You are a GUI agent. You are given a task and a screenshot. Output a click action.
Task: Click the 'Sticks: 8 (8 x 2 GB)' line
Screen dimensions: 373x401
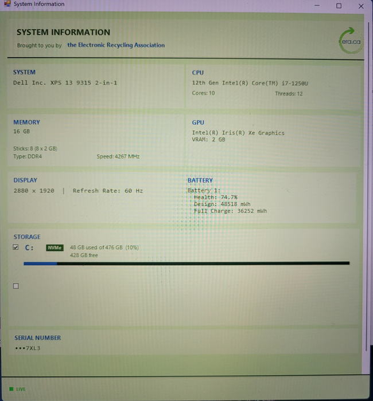tap(36, 148)
